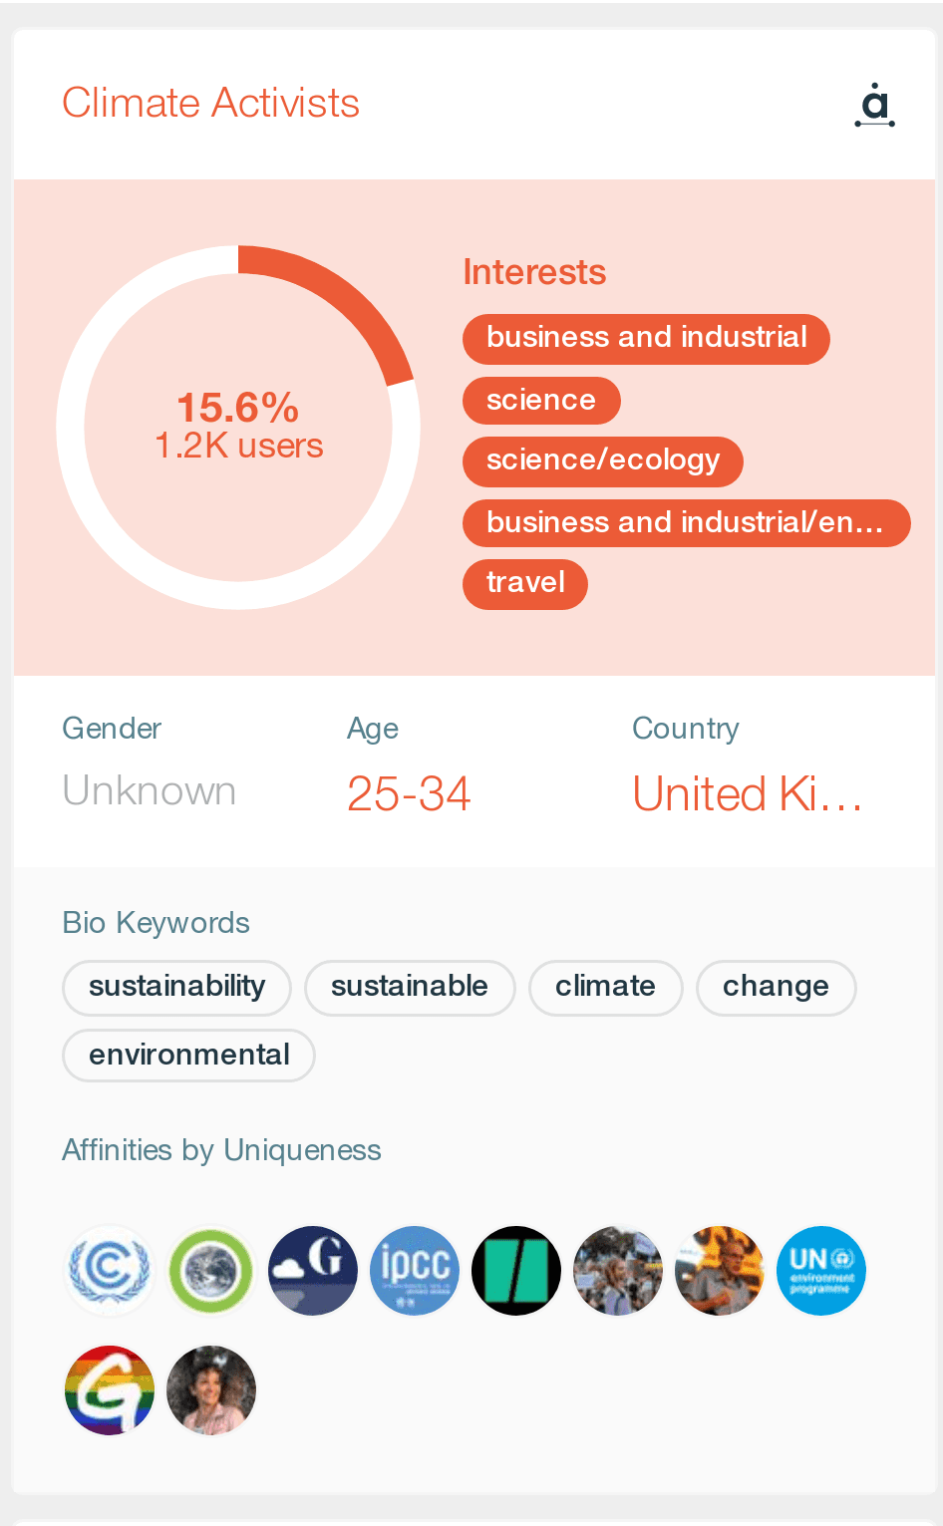Select the last affinity avatar in second row

coord(211,1390)
